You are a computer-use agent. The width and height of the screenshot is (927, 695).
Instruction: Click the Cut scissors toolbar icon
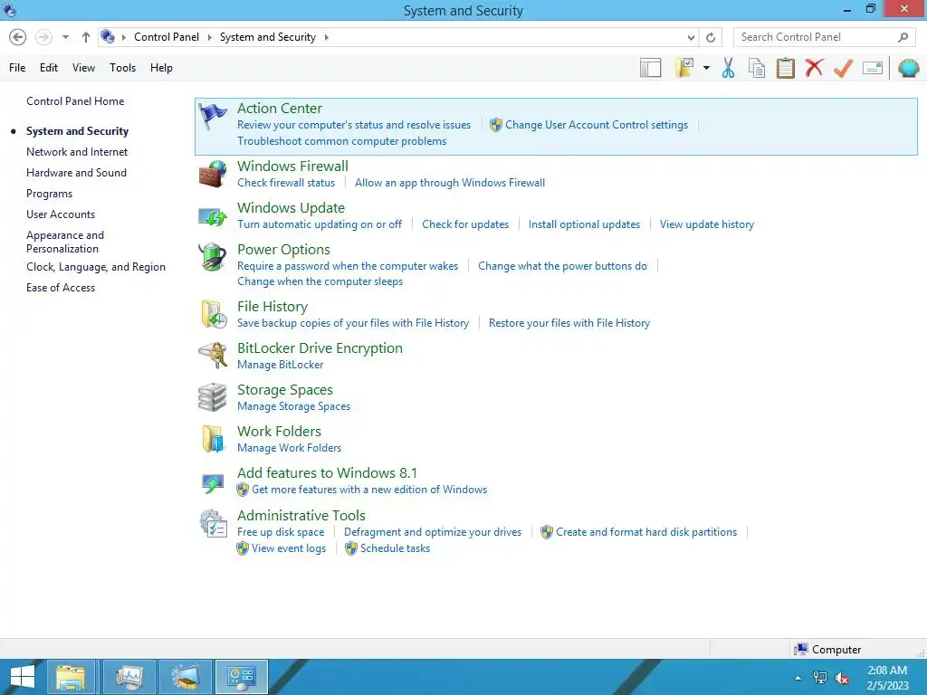coord(728,68)
